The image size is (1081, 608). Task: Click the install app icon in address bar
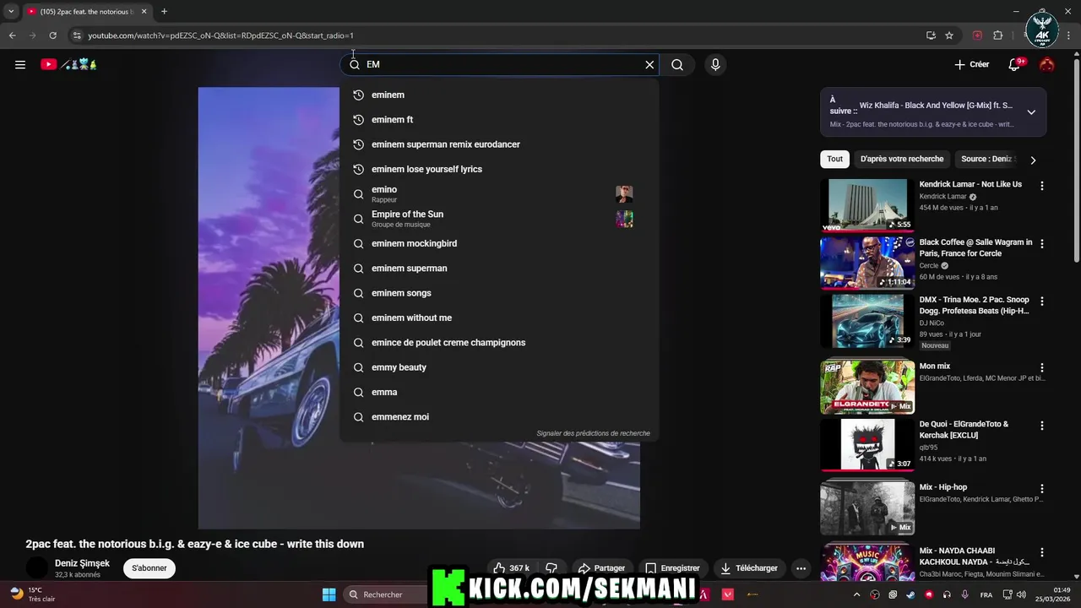coord(931,35)
